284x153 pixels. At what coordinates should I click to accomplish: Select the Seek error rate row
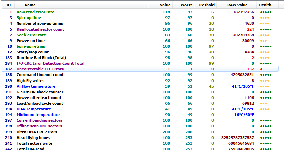(x=140, y=35)
